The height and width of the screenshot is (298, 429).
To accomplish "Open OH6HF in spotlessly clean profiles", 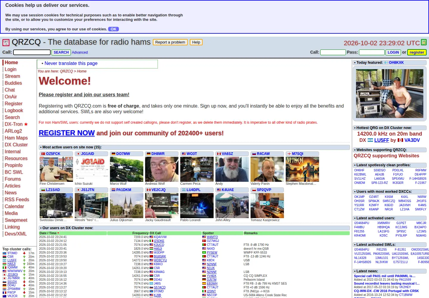I will [x=359, y=170].
